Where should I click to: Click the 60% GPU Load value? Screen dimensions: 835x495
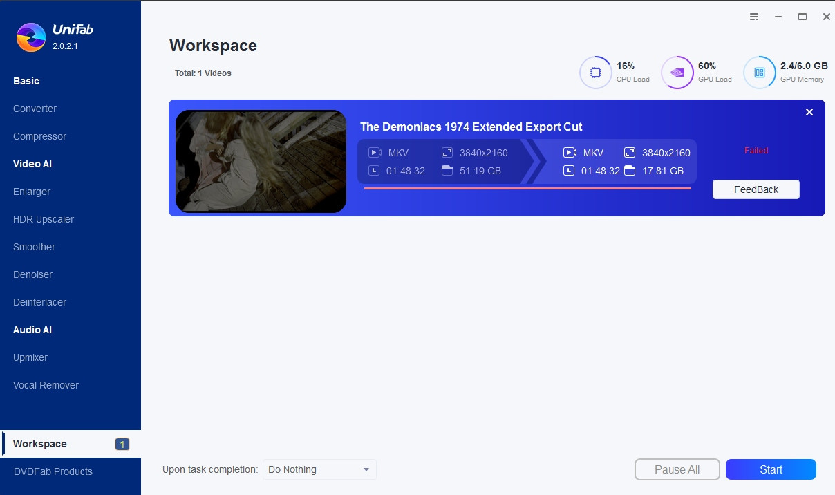pyautogui.click(x=707, y=66)
